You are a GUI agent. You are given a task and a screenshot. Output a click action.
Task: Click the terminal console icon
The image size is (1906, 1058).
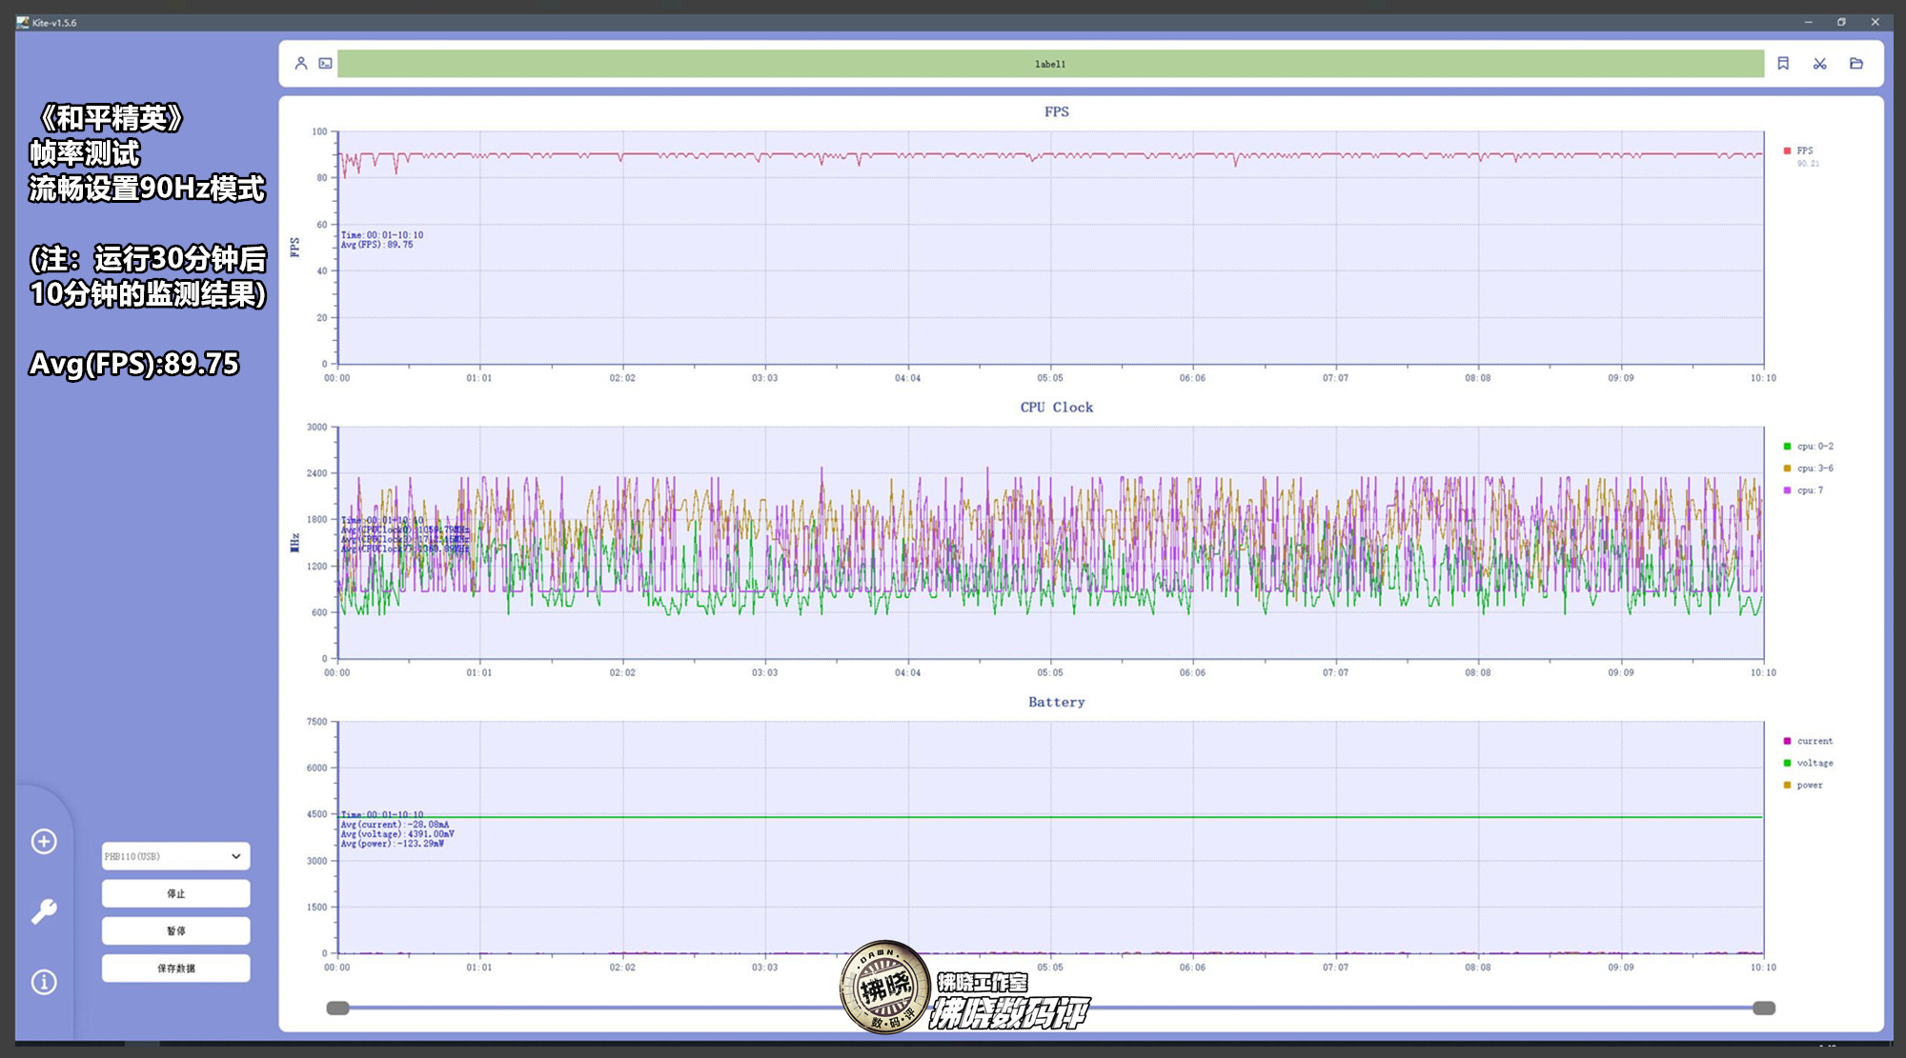click(326, 64)
